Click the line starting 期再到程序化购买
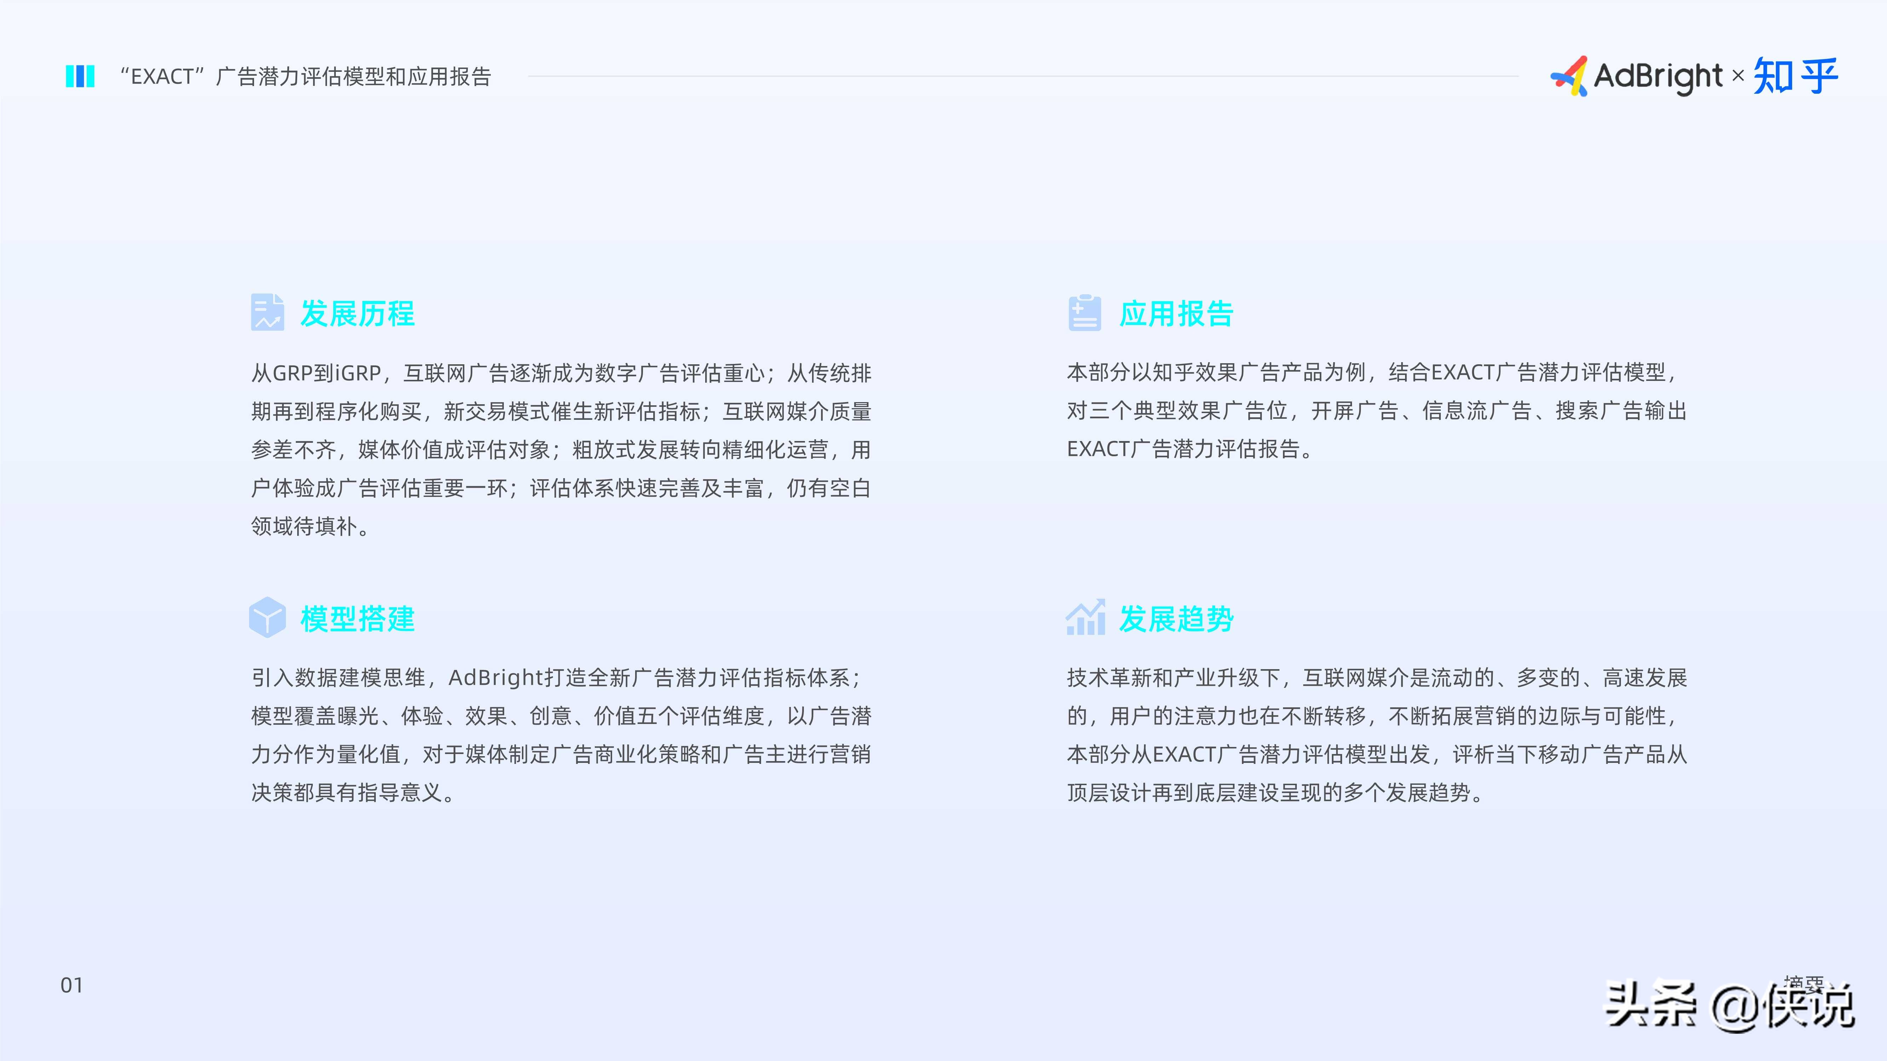Image resolution: width=1887 pixels, height=1061 pixels. point(561,412)
